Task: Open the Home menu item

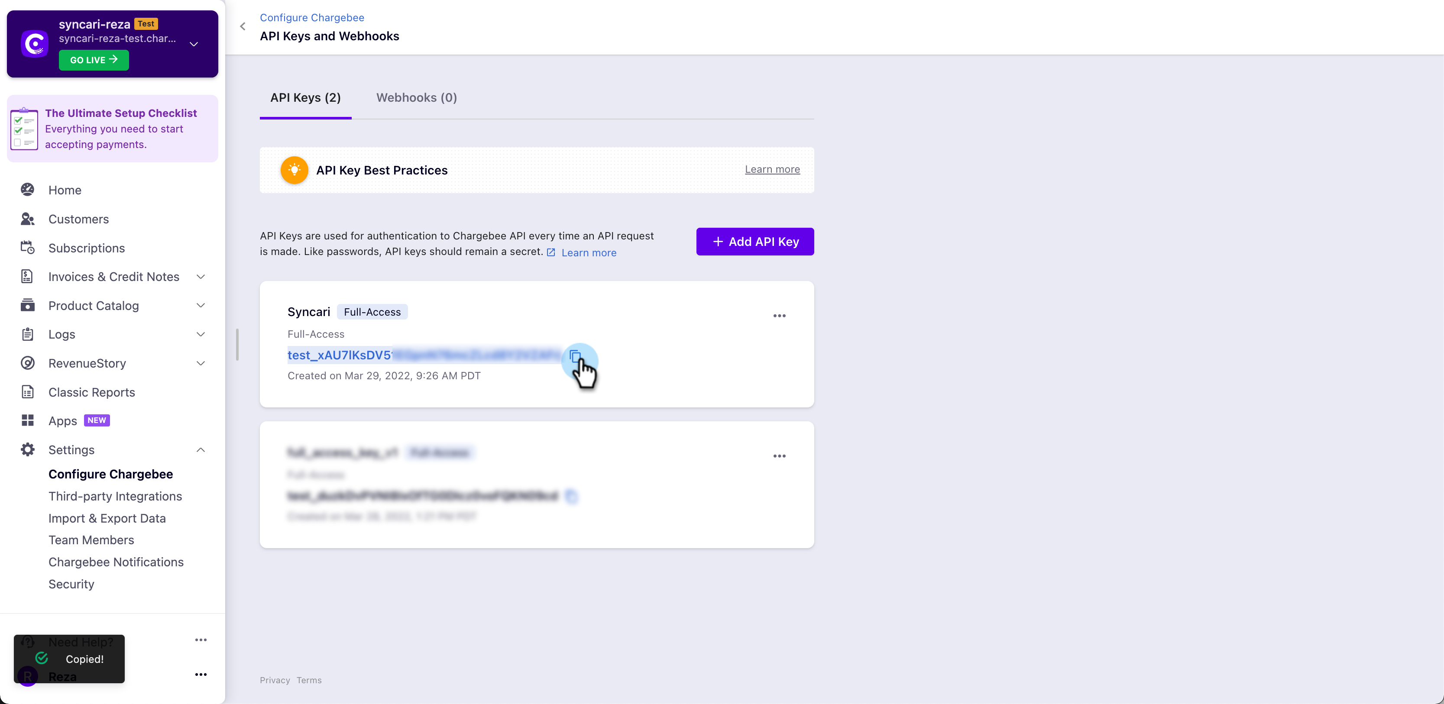Action: click(x=65, y=190)
